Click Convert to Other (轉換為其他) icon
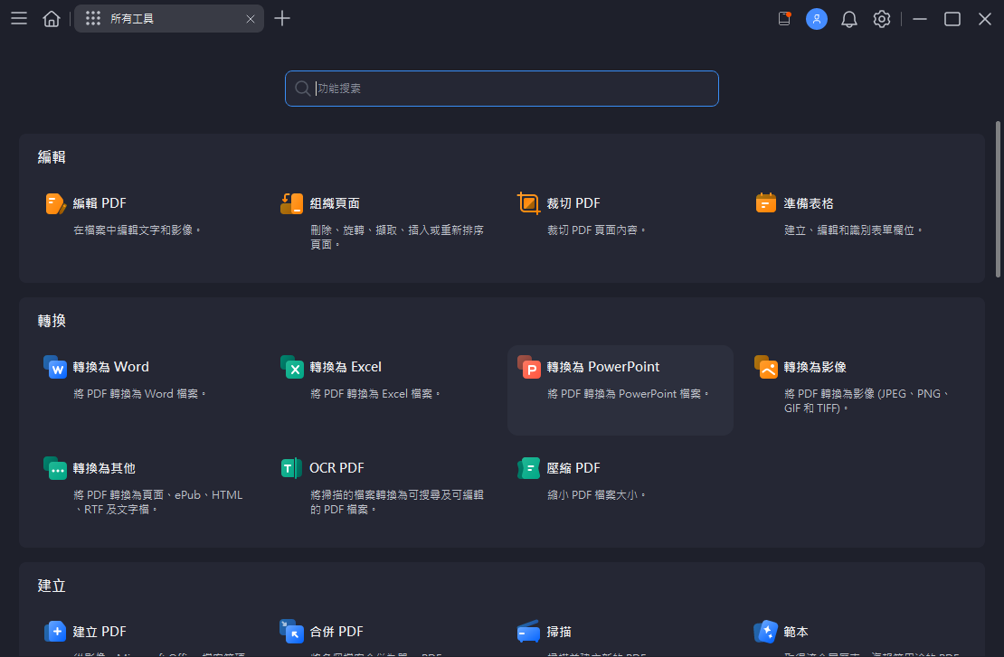1004x657 pixels. (x=55, y=468)
